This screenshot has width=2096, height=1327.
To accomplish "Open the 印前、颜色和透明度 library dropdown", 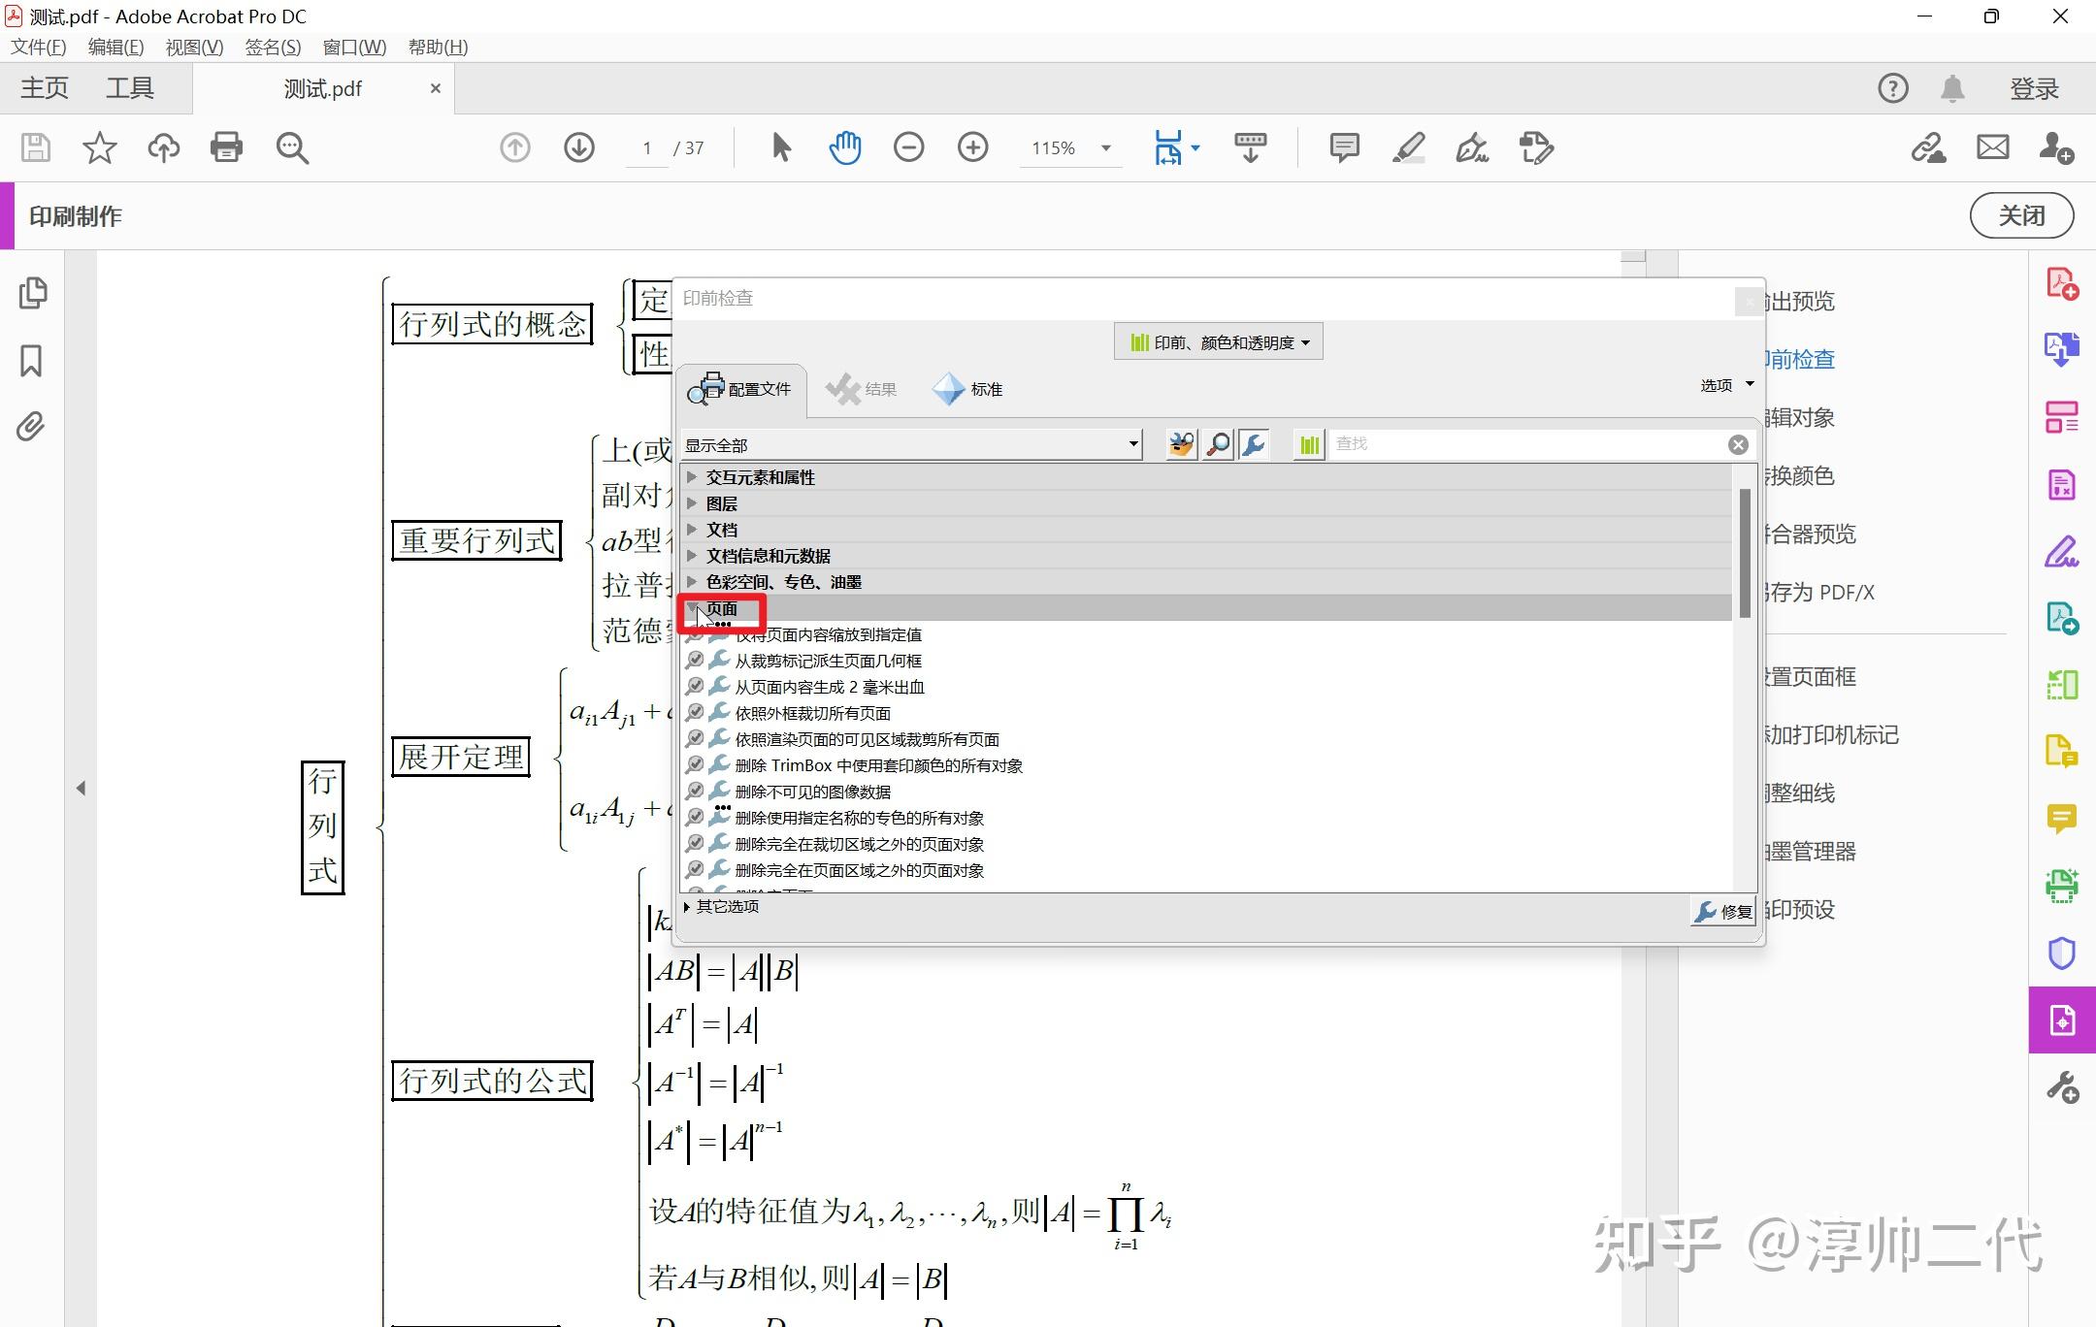I will pyautogui.click(x=1219, y=342).
